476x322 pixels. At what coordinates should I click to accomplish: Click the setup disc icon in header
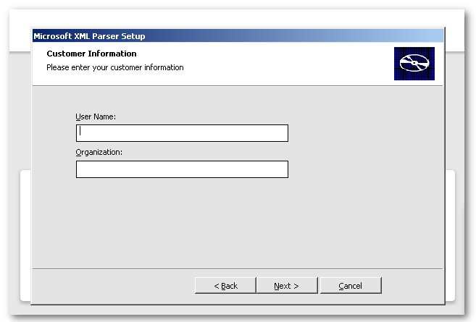tap(414, 64)
